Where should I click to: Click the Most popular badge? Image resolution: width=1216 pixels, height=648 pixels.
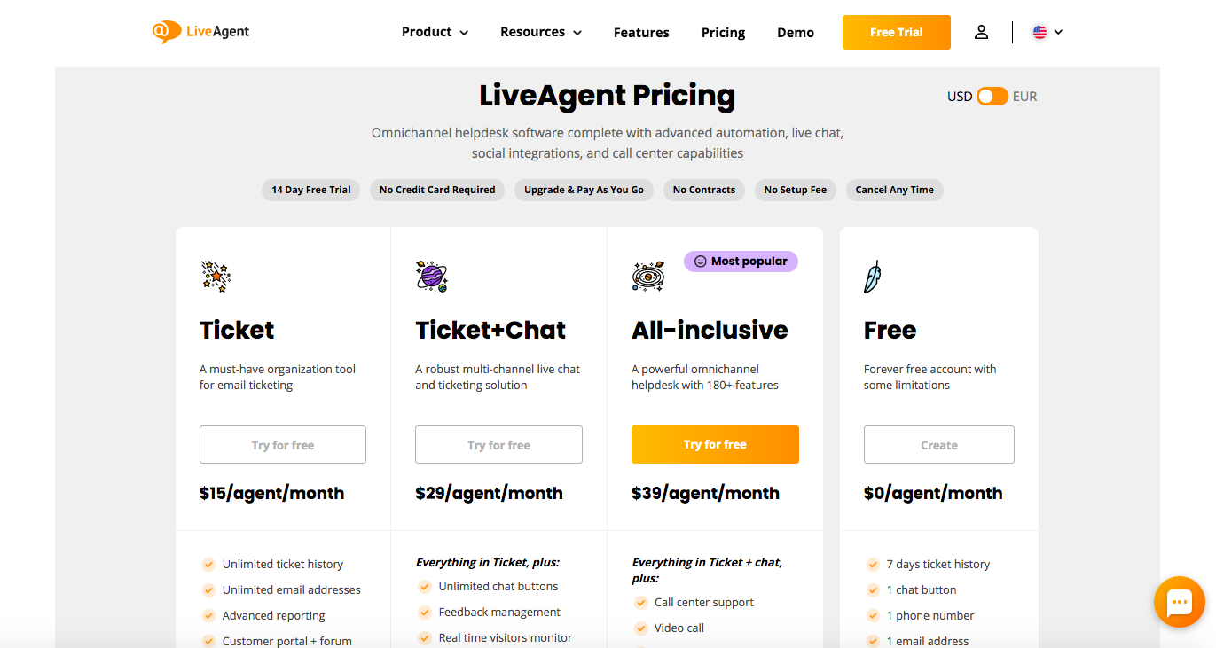tap(741, 262)
